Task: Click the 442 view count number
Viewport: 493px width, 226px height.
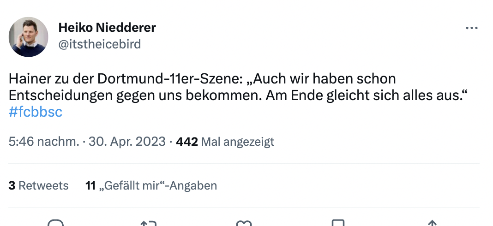Action: click(x=187, y=142)
